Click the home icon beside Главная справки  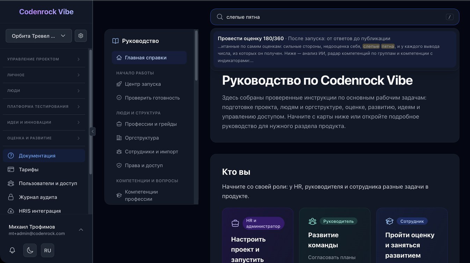click(x=119, y=58)
